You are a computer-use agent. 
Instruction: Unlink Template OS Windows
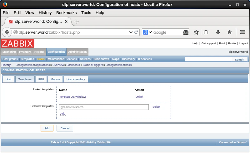tap(139, 97)
